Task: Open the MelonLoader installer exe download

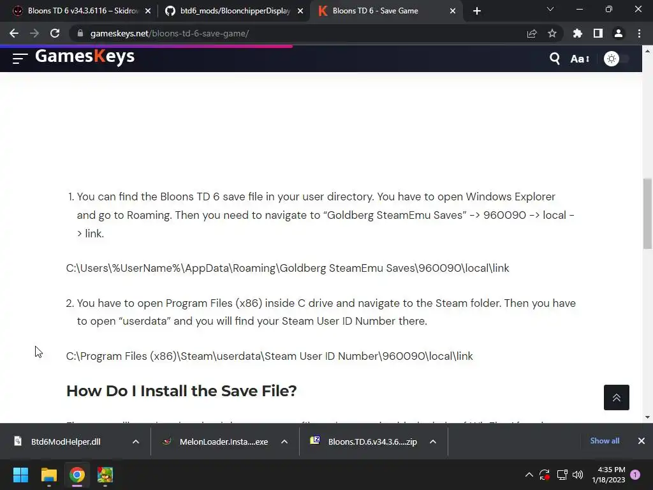Action: 223,442
